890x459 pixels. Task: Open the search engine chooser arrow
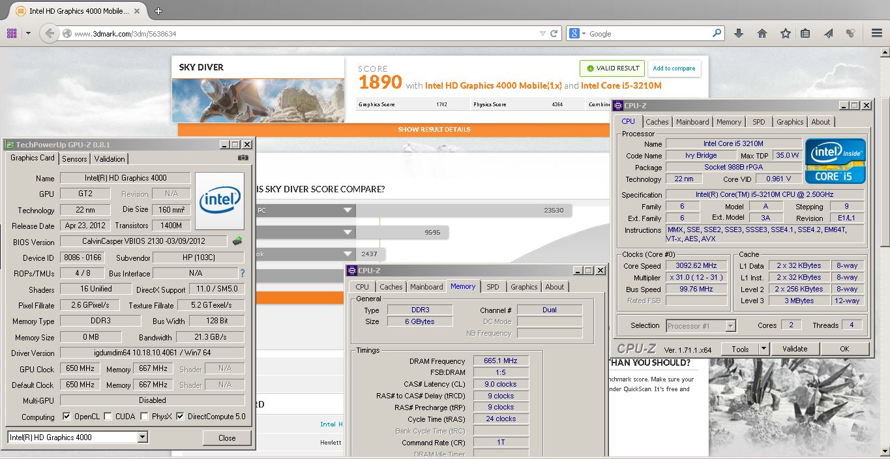pos(584,33)
